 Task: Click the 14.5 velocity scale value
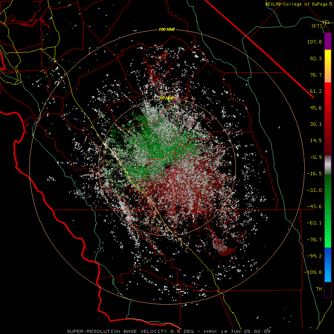pos(316,140)
